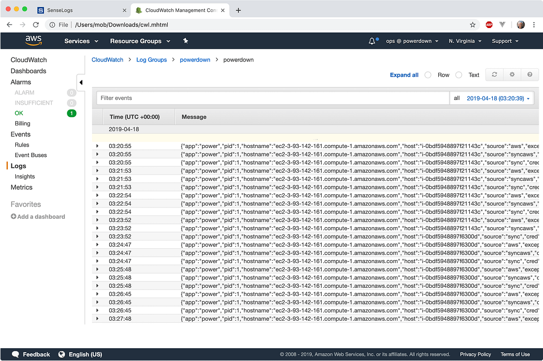
Task: Open the log view settings gear icon
Action: (512, 74)
